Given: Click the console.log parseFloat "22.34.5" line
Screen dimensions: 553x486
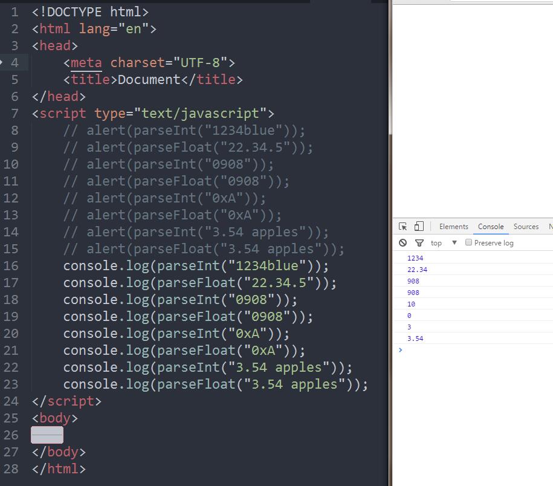Looking at the screenshot, I should click(200, 282).
